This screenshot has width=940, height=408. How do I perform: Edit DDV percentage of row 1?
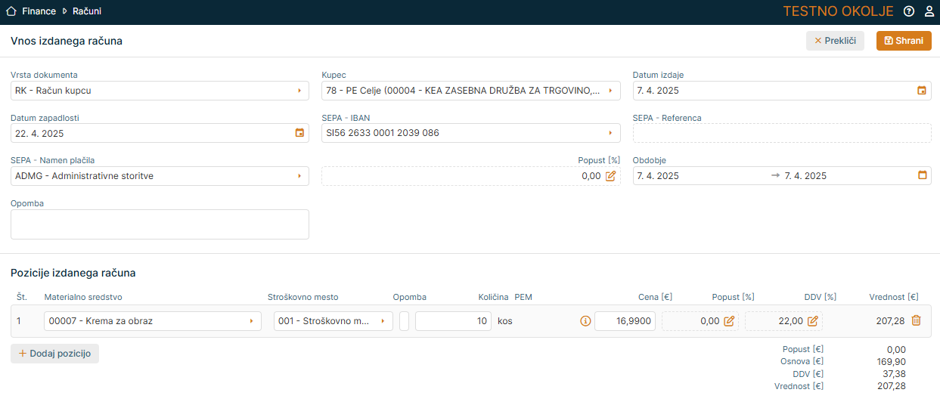tap(812, 321)
